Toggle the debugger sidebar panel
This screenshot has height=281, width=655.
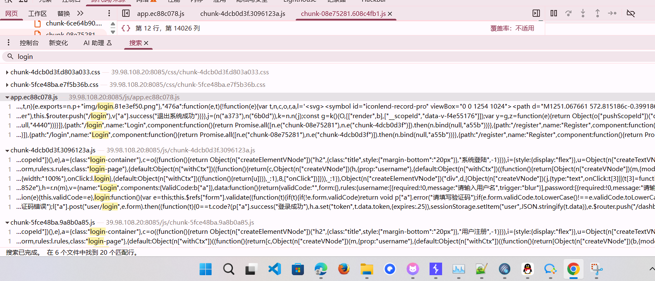coord(536,13)
